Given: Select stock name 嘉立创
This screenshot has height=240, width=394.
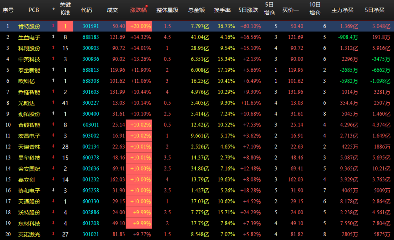Looking at the screenshot, I should click(26, 180).
